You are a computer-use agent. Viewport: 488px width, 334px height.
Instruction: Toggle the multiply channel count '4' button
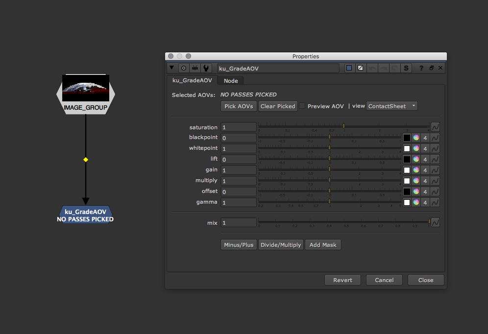tap(425, 181)
